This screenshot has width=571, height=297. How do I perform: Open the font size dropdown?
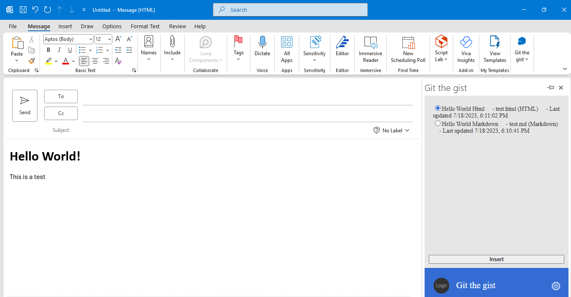pyautogui.click(x=109, y=39)
